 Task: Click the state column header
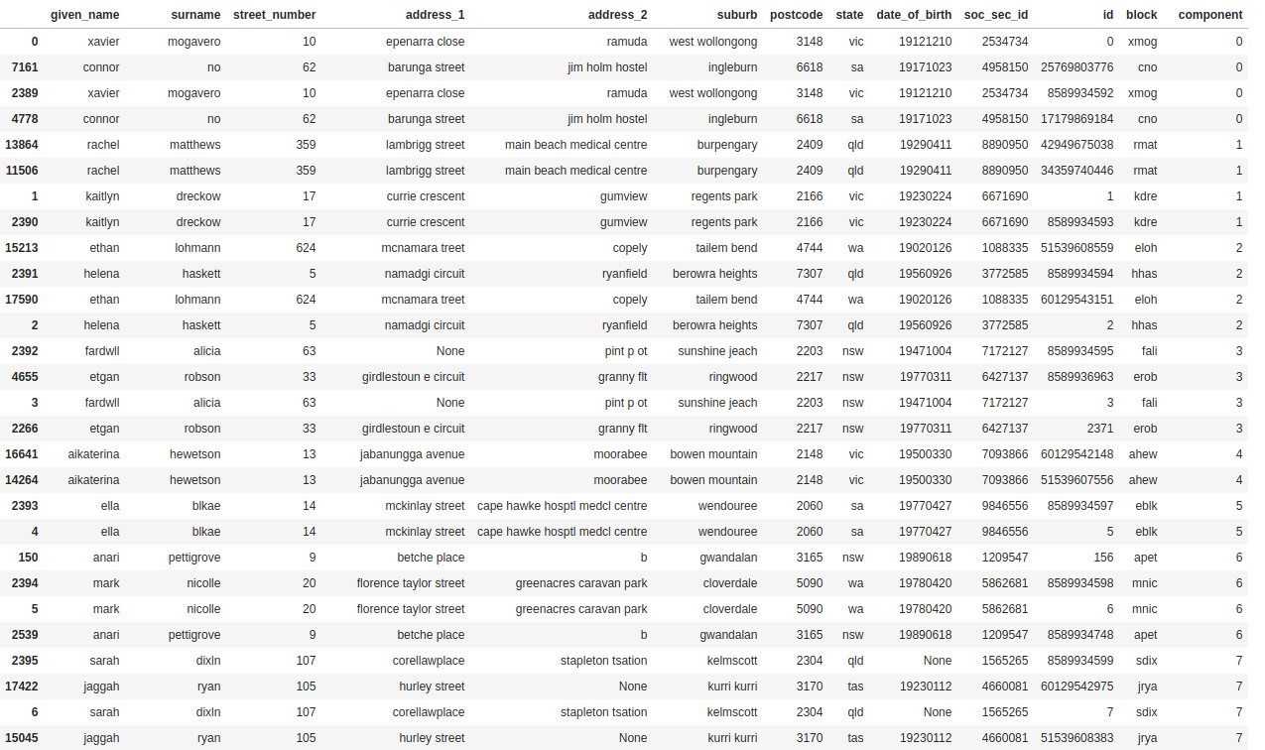point(850,14)
